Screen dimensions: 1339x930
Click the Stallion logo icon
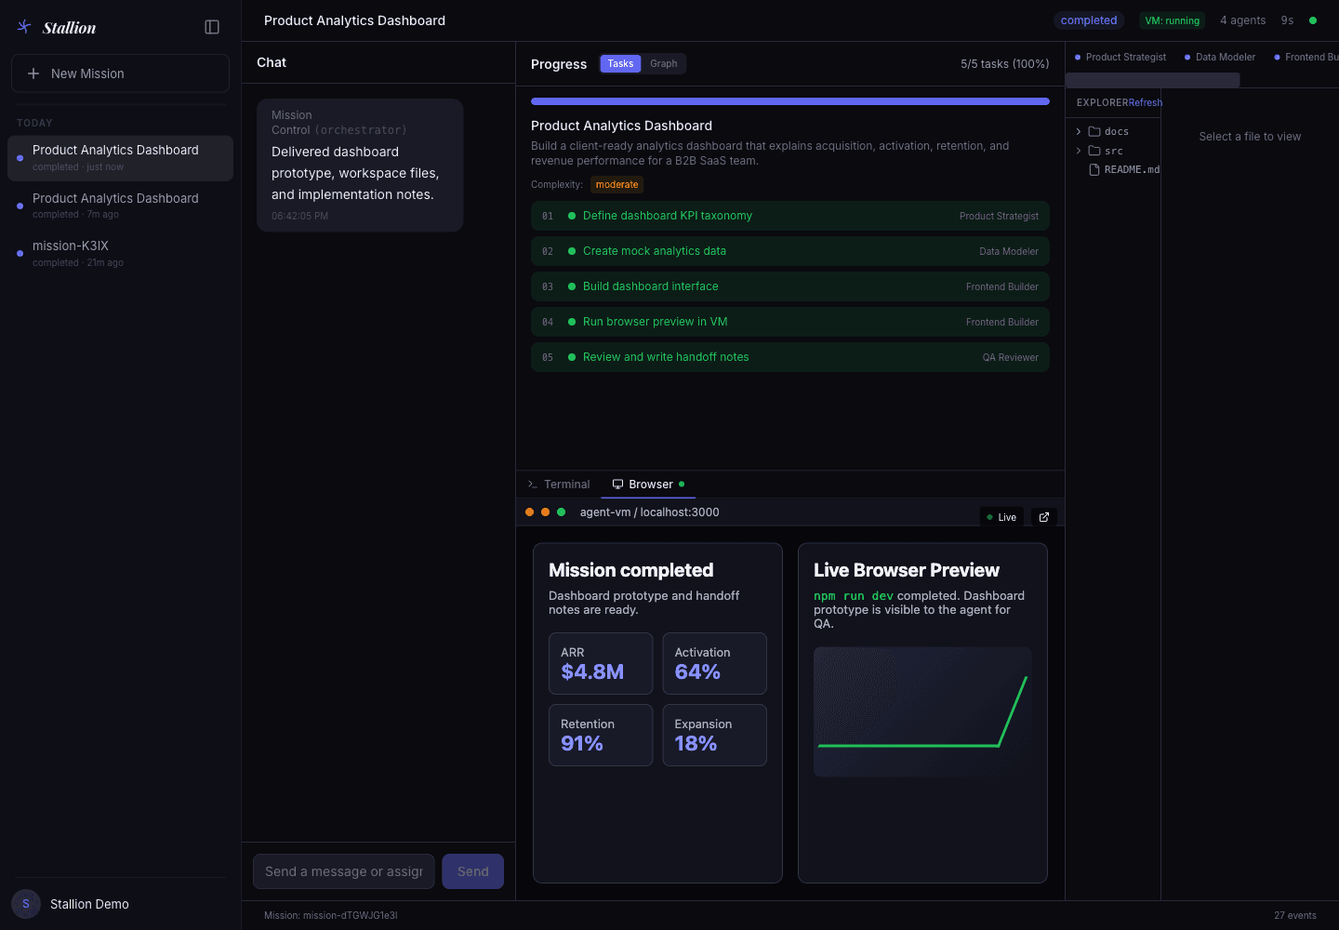[x=24, y=27]
